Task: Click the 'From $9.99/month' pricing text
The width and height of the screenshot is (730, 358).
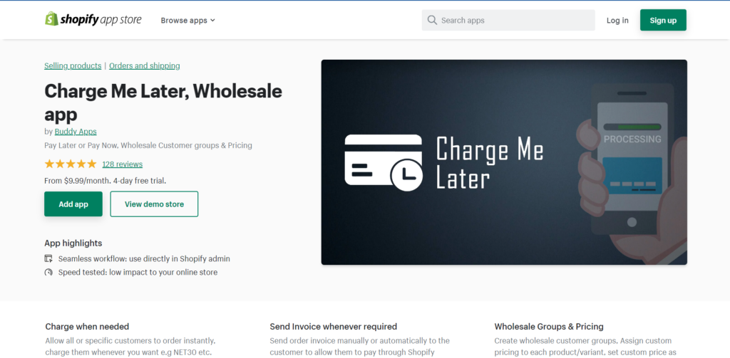Action: 106,180
